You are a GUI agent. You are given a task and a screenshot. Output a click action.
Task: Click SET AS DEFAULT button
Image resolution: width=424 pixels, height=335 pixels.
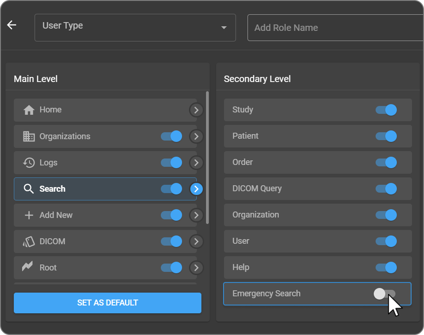(108, 303)
